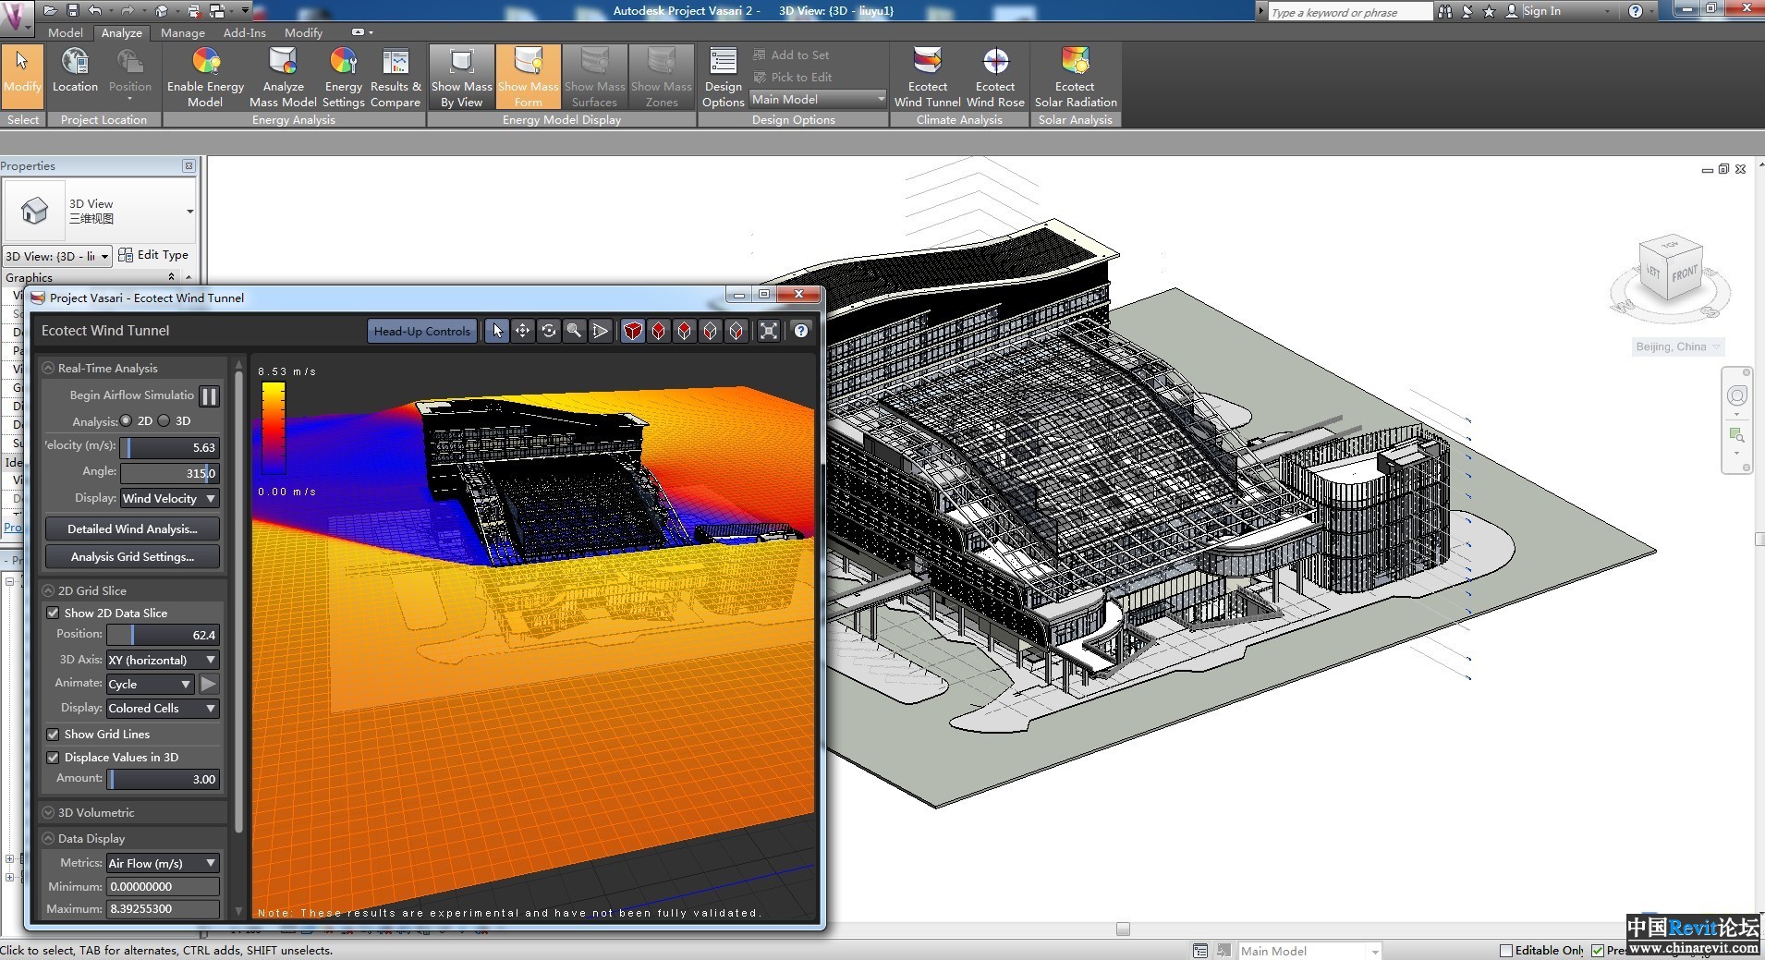Pause the airflow simulation
Image resolution: width=1765 pixels, height=960 pixels.
click(x=210, y=396)
